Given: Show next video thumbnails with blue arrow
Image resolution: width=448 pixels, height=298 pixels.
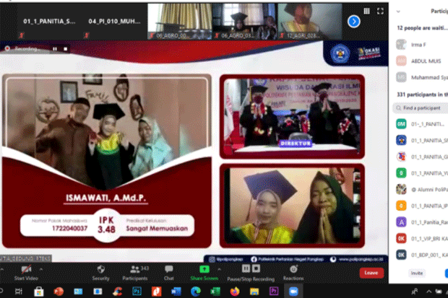Looking at the screenshot, I should click(354, 22).
